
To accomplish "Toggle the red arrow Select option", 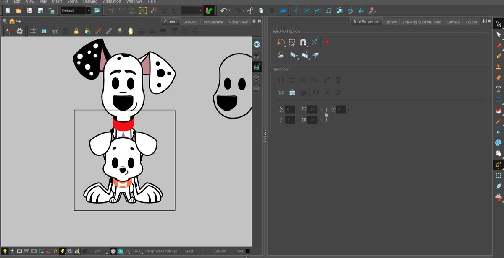I will [327, 42].
